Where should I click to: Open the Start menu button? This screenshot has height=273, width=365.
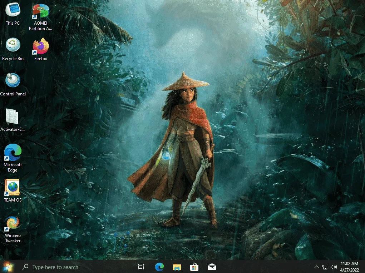[8, 267]
